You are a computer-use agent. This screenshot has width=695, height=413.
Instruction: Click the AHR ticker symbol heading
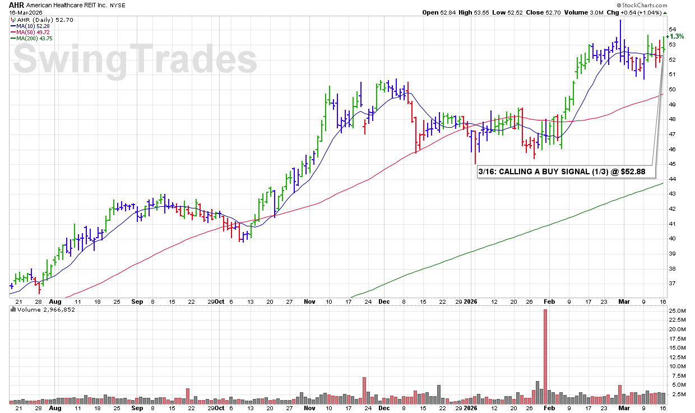(x=16, y=4)
